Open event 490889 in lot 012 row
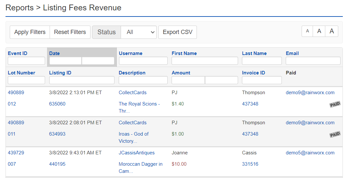 pyautogui.click(x=16, y=93)
